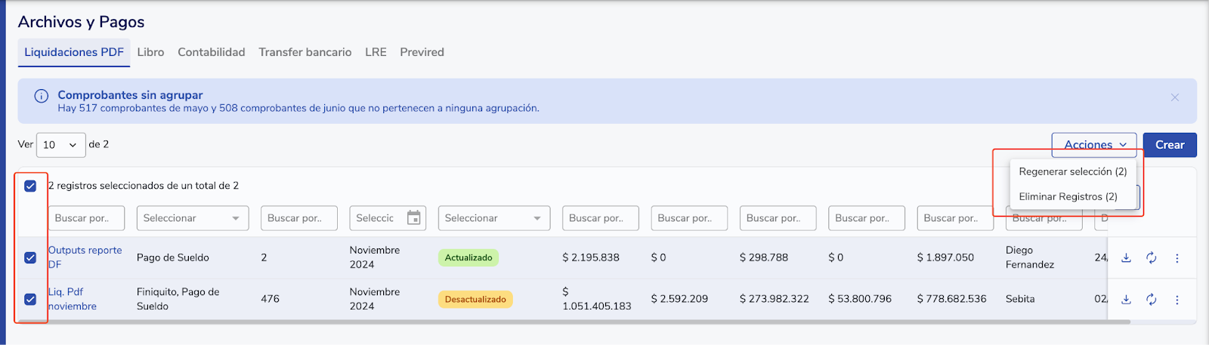Viewport: 1209px width, 345px height.
Task: Open the first Seleccionar filter dropdown
Action: 192,218
